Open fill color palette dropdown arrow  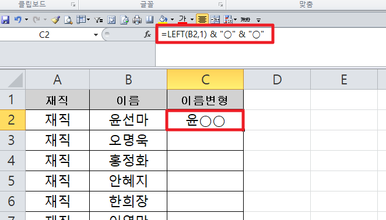click(x=172, y=20)
